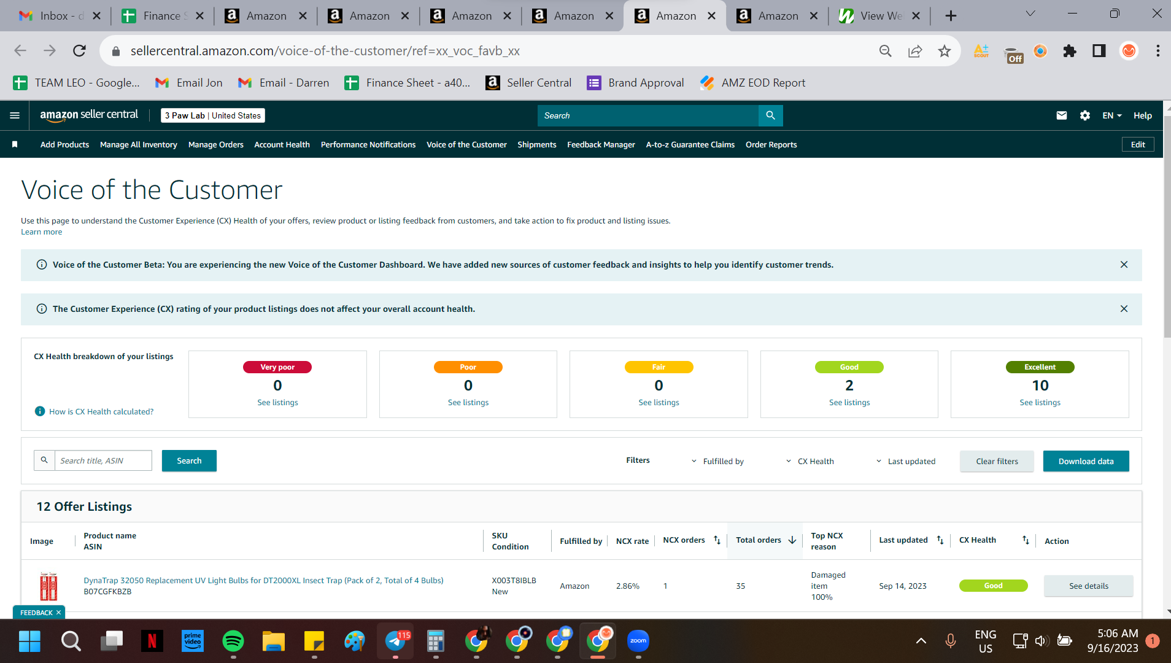Click the DynaTrap product thumbnail

pos(48,586)
